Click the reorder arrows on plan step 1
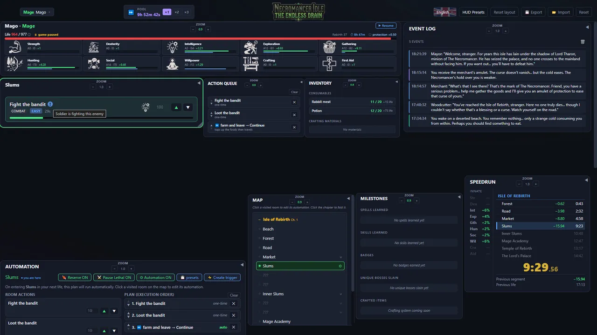Viewport: 597px width, 335px height. 128,303
